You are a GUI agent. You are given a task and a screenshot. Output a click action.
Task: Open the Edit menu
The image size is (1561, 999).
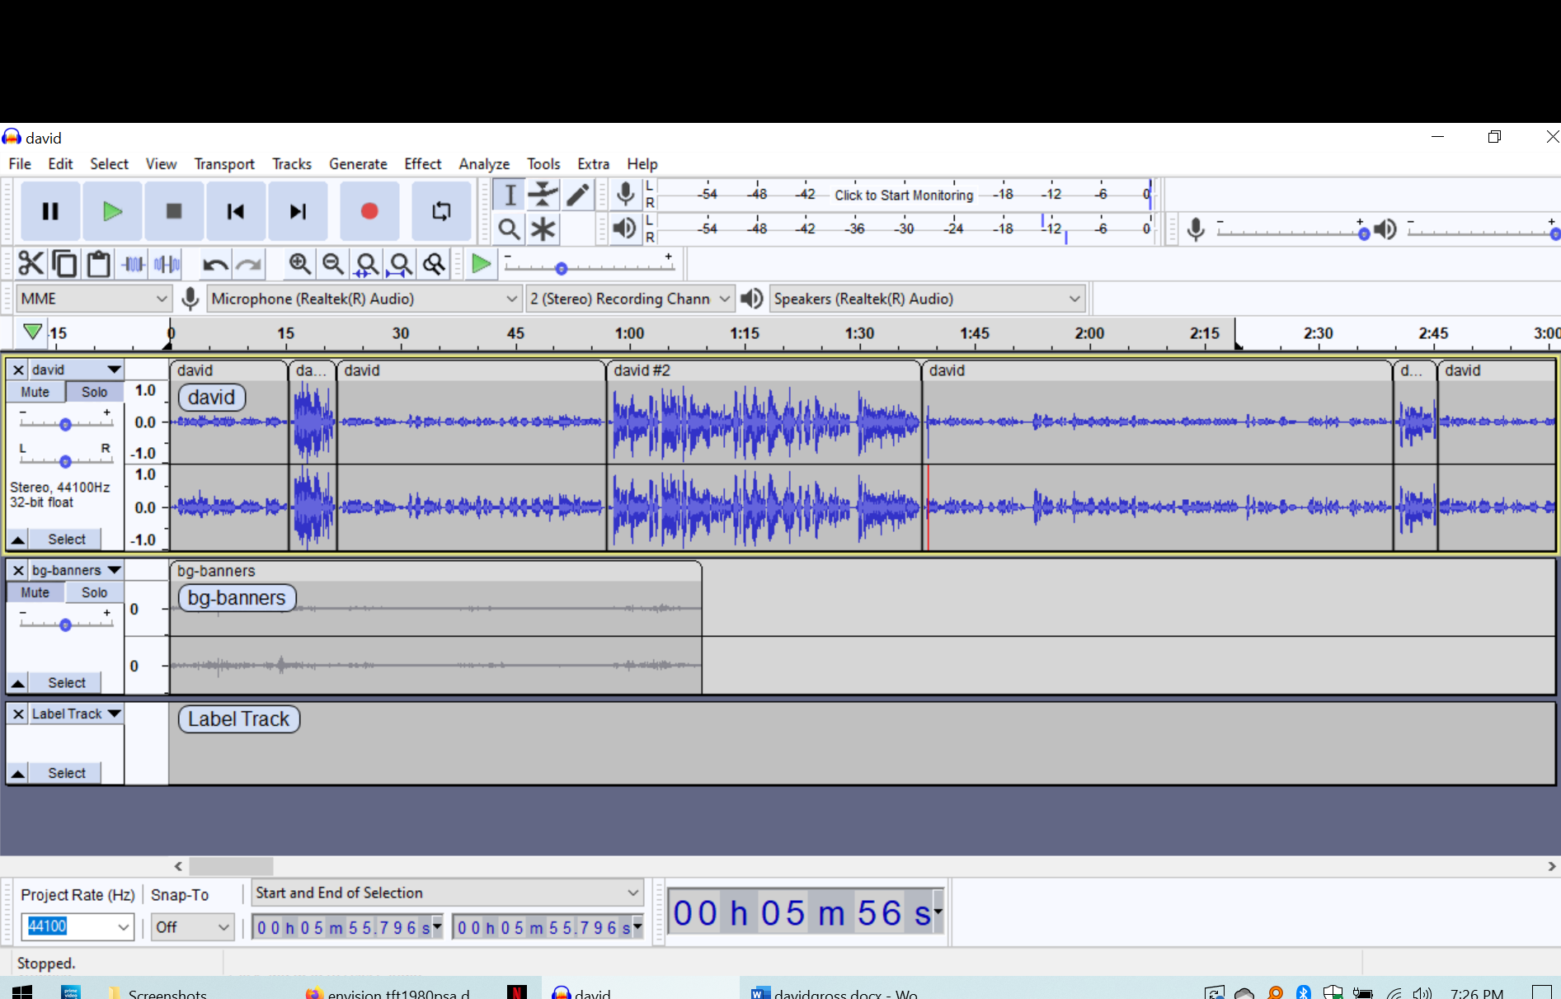click(x=60, y=163)
